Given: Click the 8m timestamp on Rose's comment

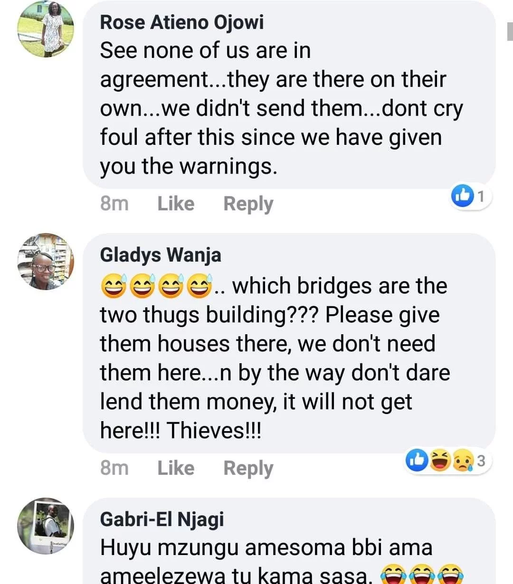Looking at the screenshot, I should tap(114, 204).
